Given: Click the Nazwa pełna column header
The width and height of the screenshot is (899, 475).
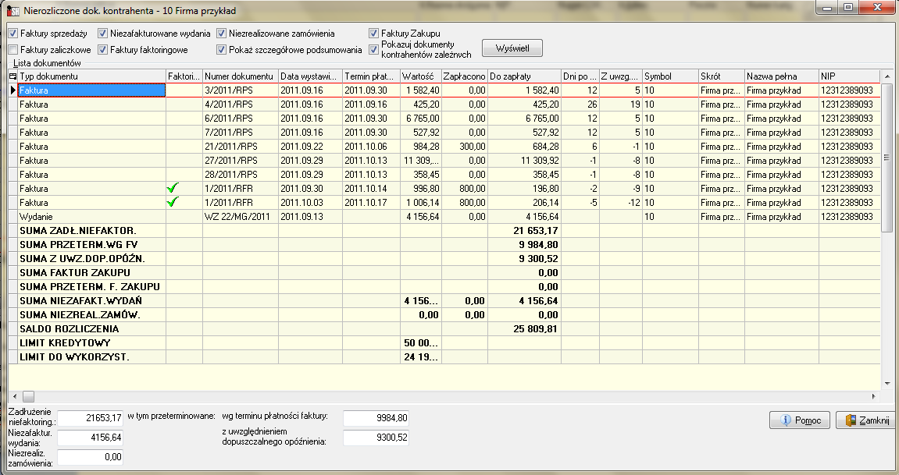Looking at the screenshot, I should click(x=782, y=76).
